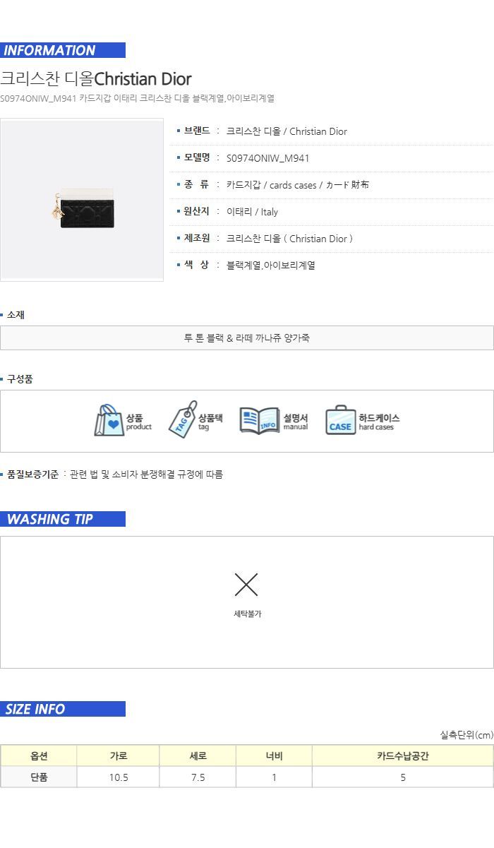Click the 10.5 width value cell
494x848 pixels.
click(119, 777)
